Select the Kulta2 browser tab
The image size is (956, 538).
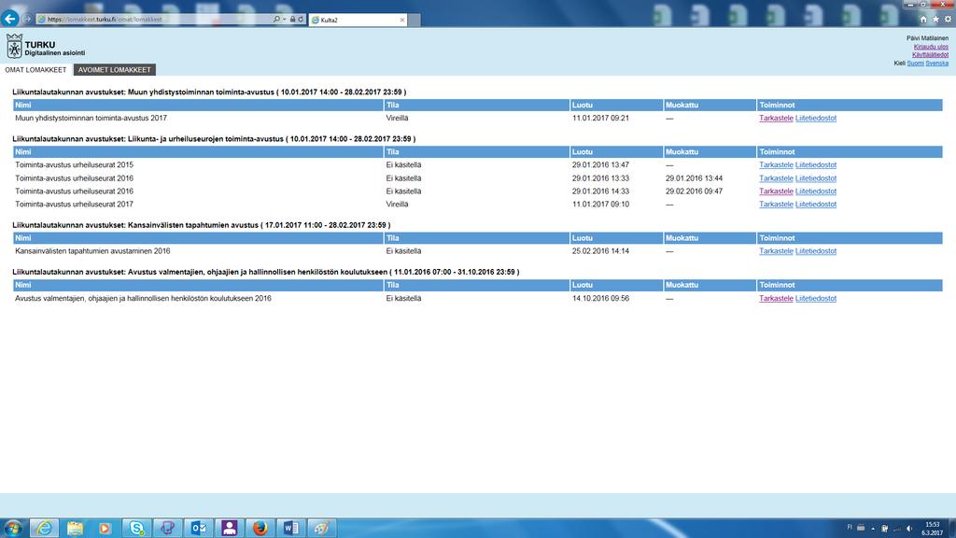click(x=358, y=20)
